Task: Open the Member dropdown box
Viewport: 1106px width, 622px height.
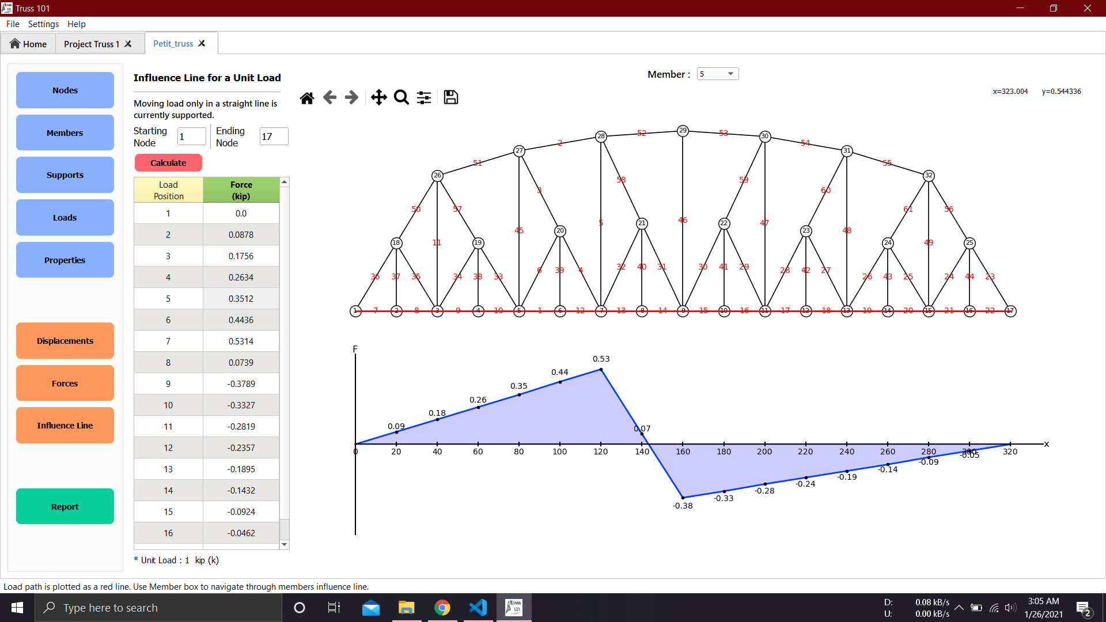Action: [717, 74]
